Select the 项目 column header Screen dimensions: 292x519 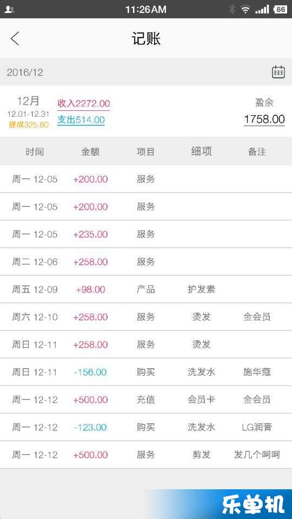(145, 152)
